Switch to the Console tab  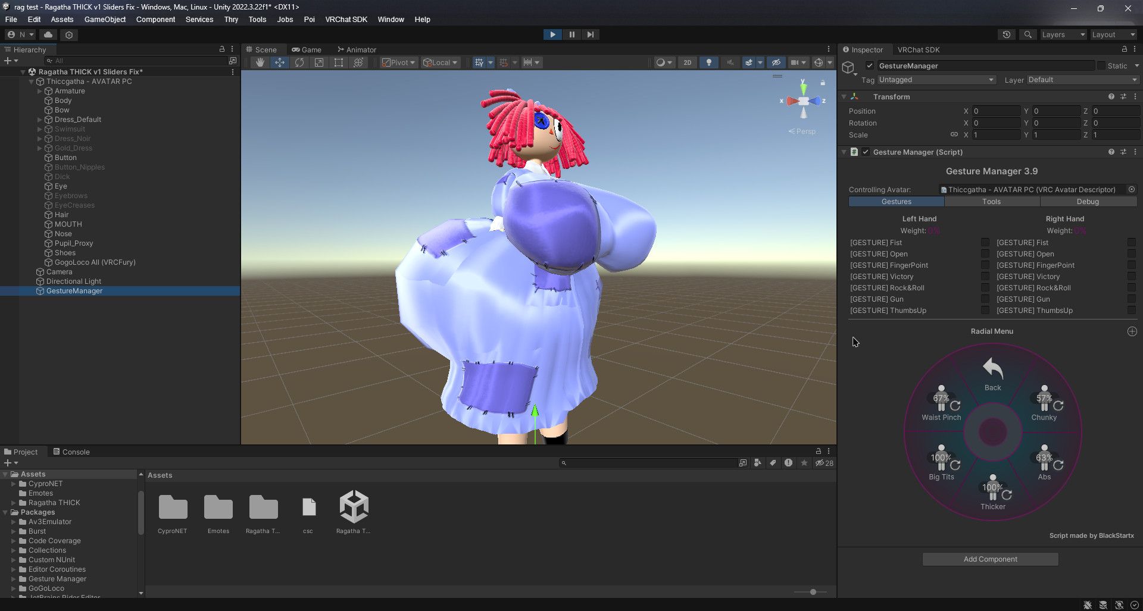click(x=71, y=452)
